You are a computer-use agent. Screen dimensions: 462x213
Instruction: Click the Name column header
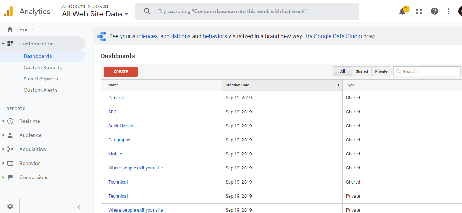point(161,85)
